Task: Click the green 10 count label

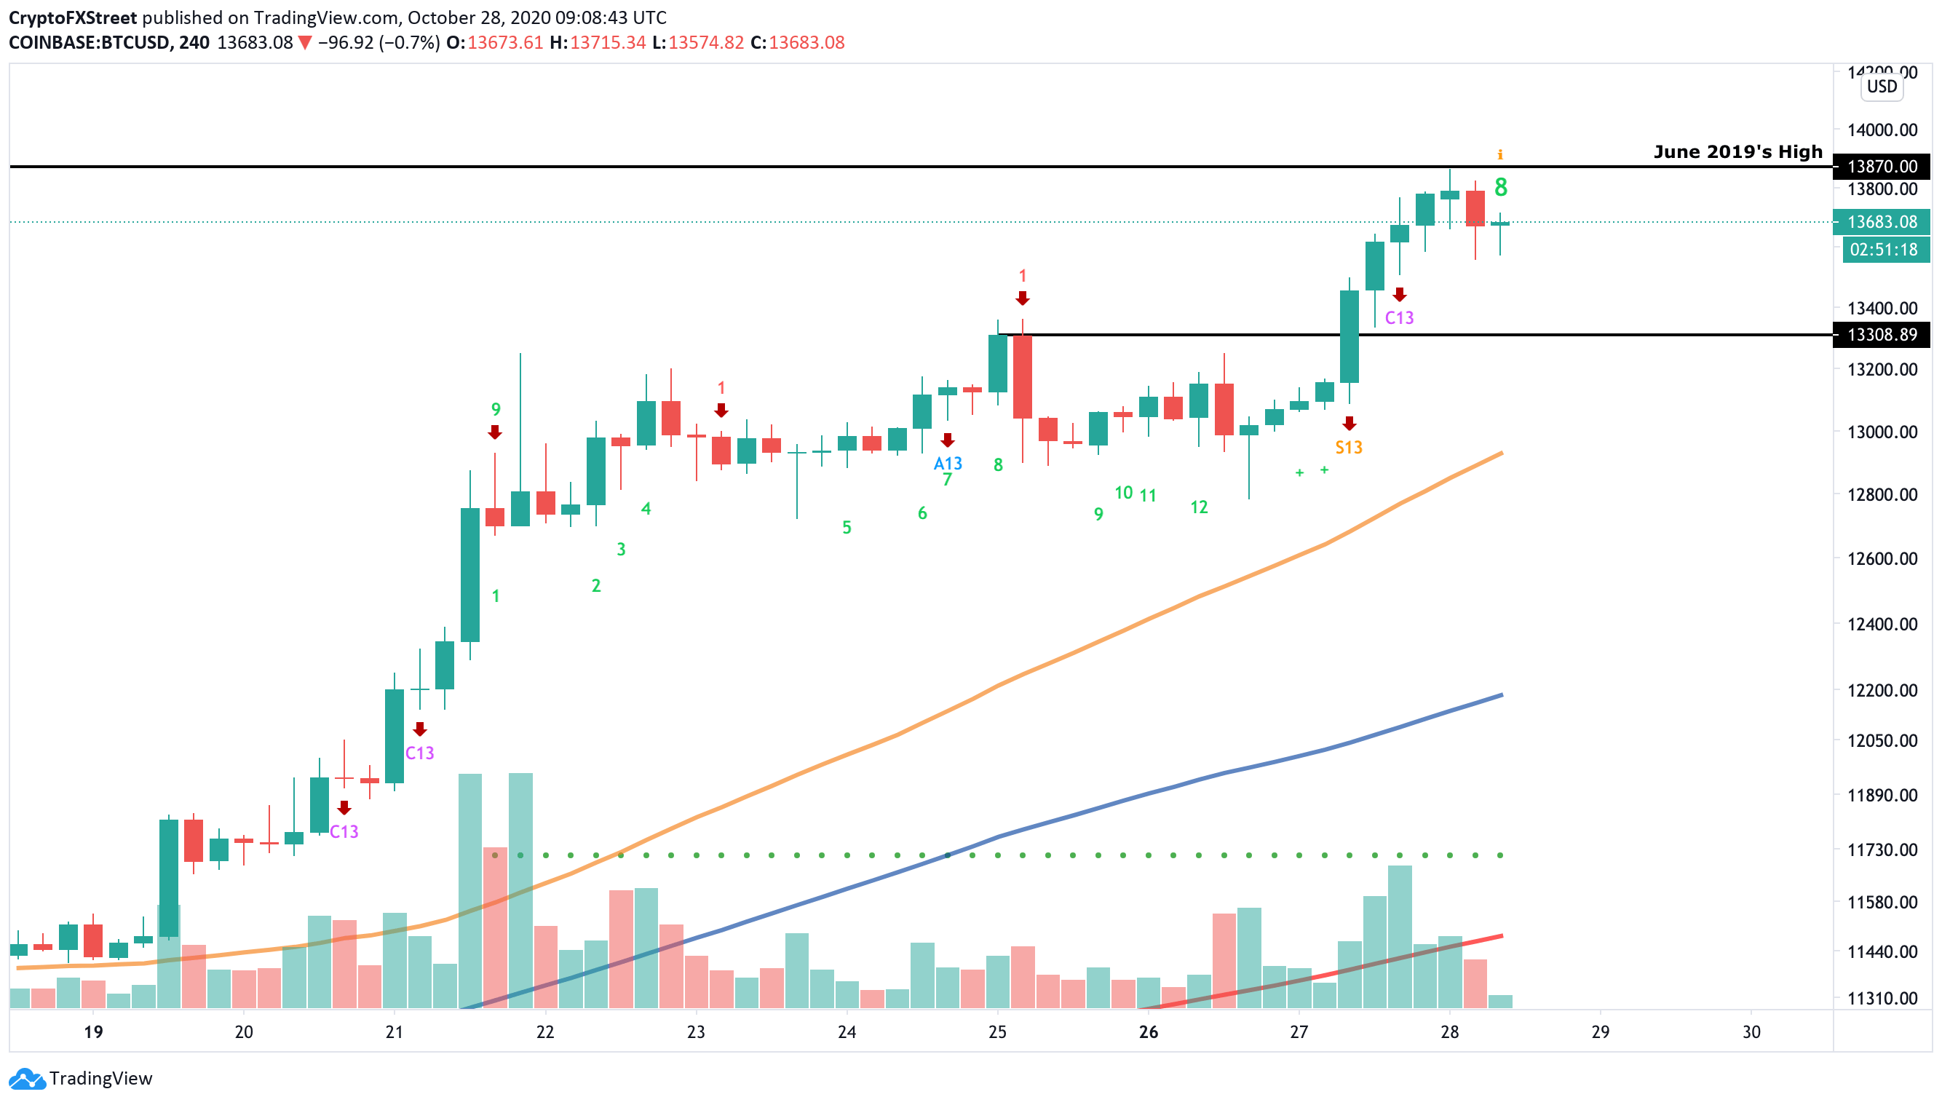Action: pyautogui.click(x=1123, y=494)
